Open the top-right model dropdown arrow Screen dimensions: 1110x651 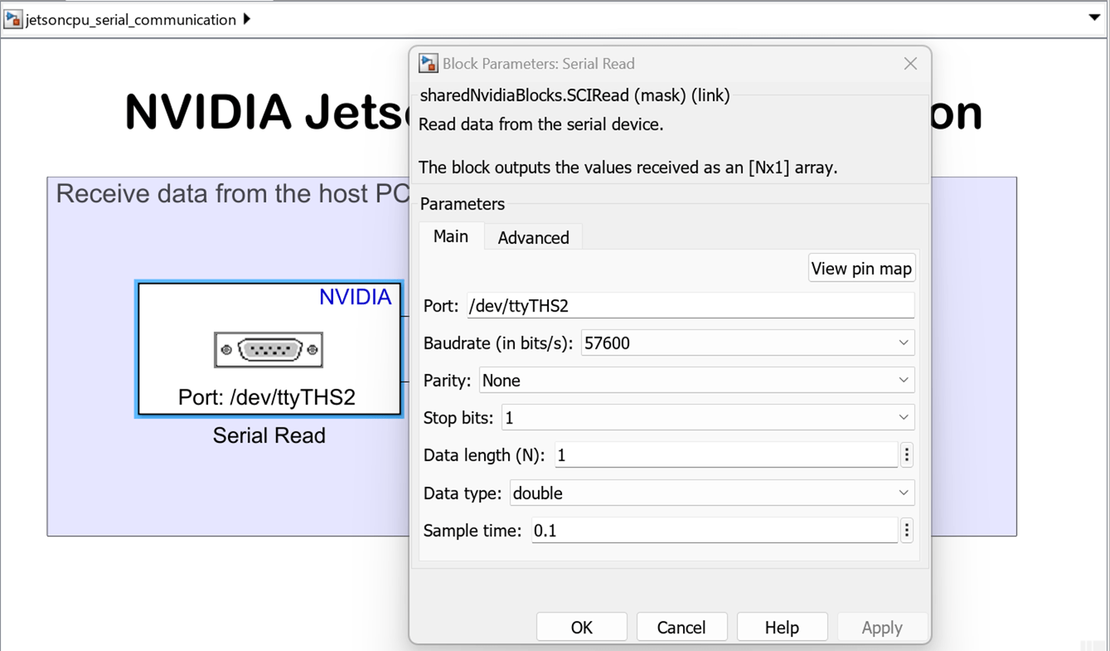pyautogui.click(x=1094, y=18)
